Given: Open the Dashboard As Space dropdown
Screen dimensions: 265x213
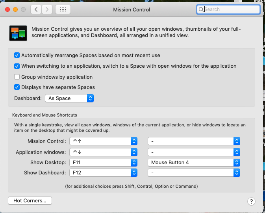Looking at the screenshot, I should tap(69, 98).
